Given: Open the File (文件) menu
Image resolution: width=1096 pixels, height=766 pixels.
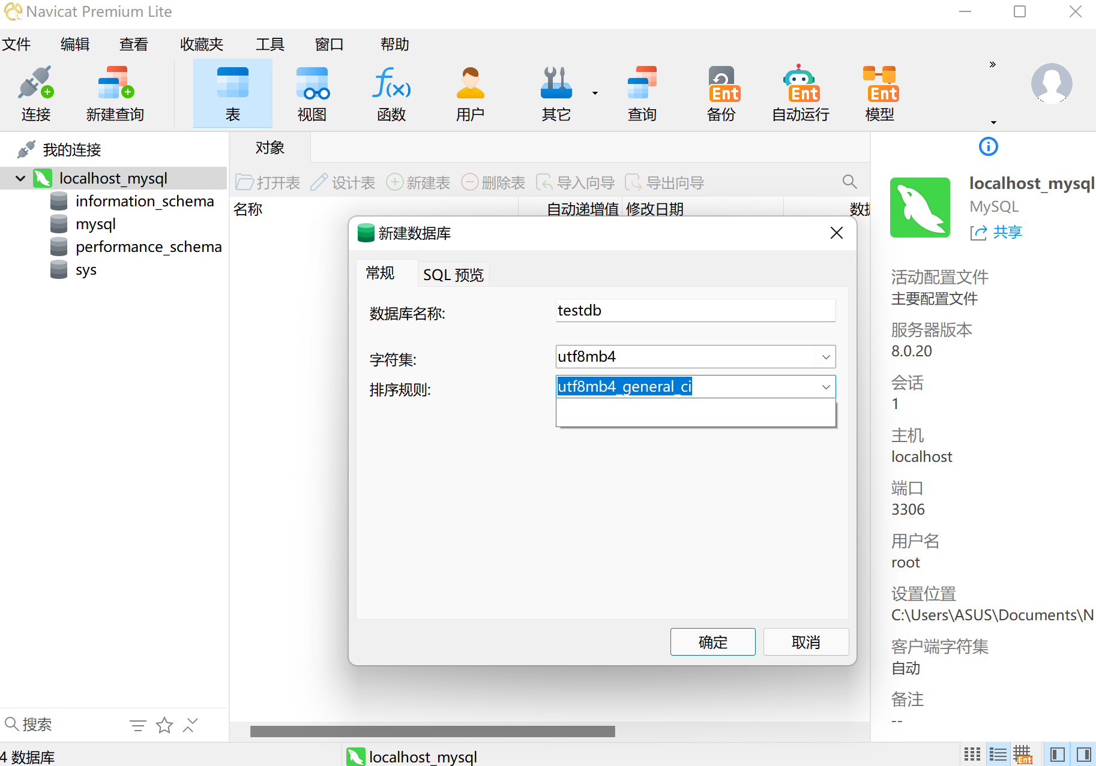Looking at the screenshot, I should [16, 44].
